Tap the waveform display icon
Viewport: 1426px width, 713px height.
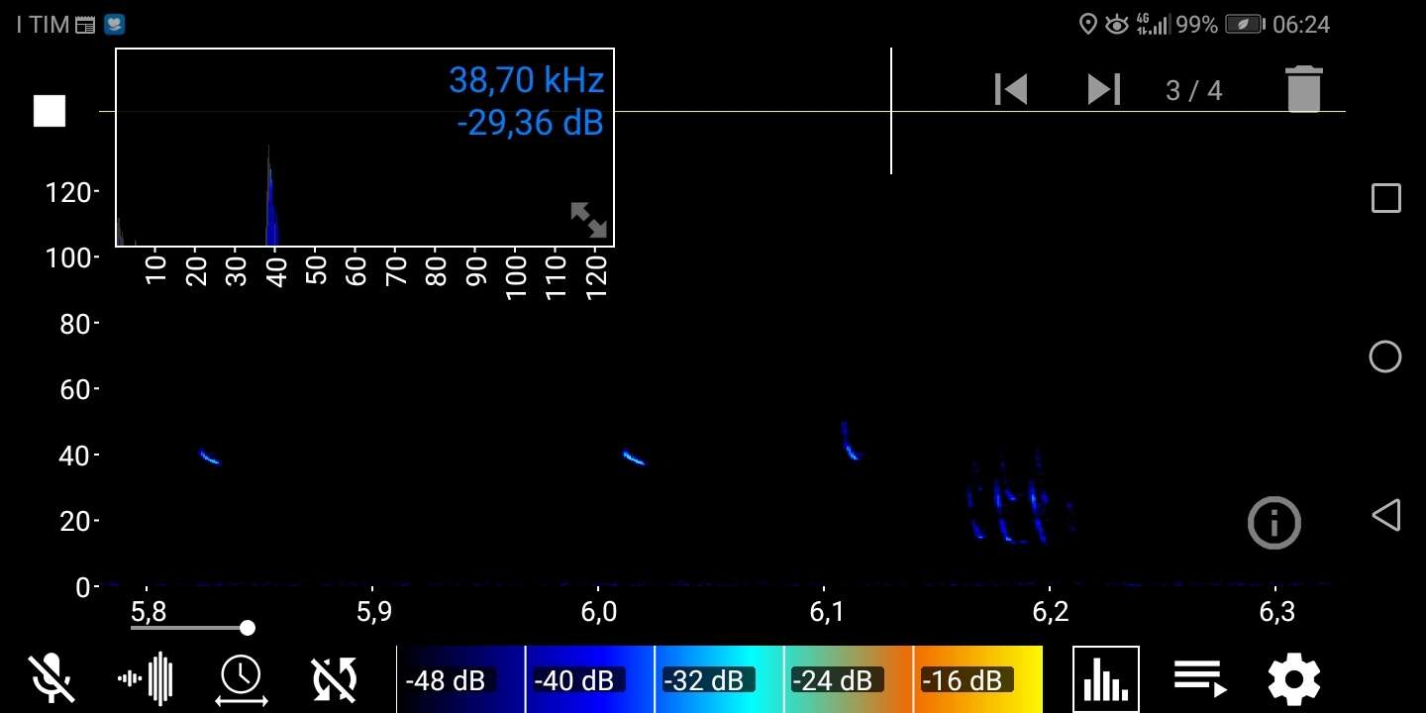click(x=146, y=679)
